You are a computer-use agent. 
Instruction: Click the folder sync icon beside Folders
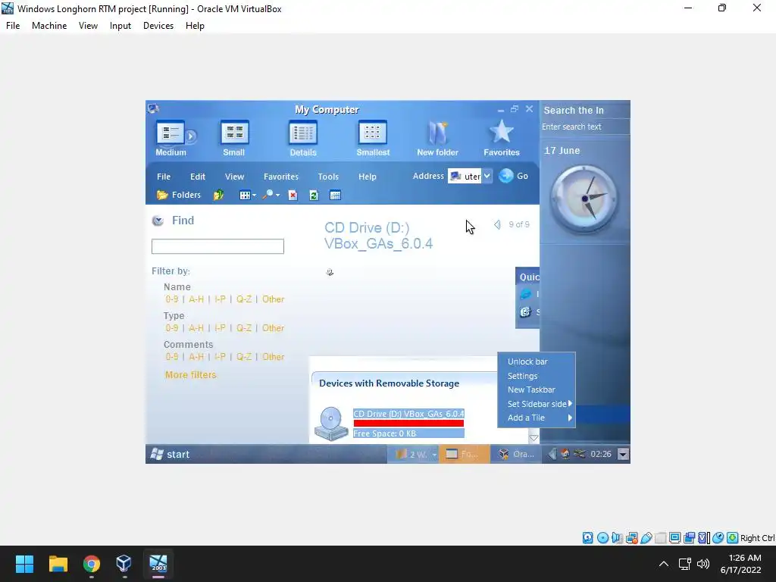pos(218,195)
